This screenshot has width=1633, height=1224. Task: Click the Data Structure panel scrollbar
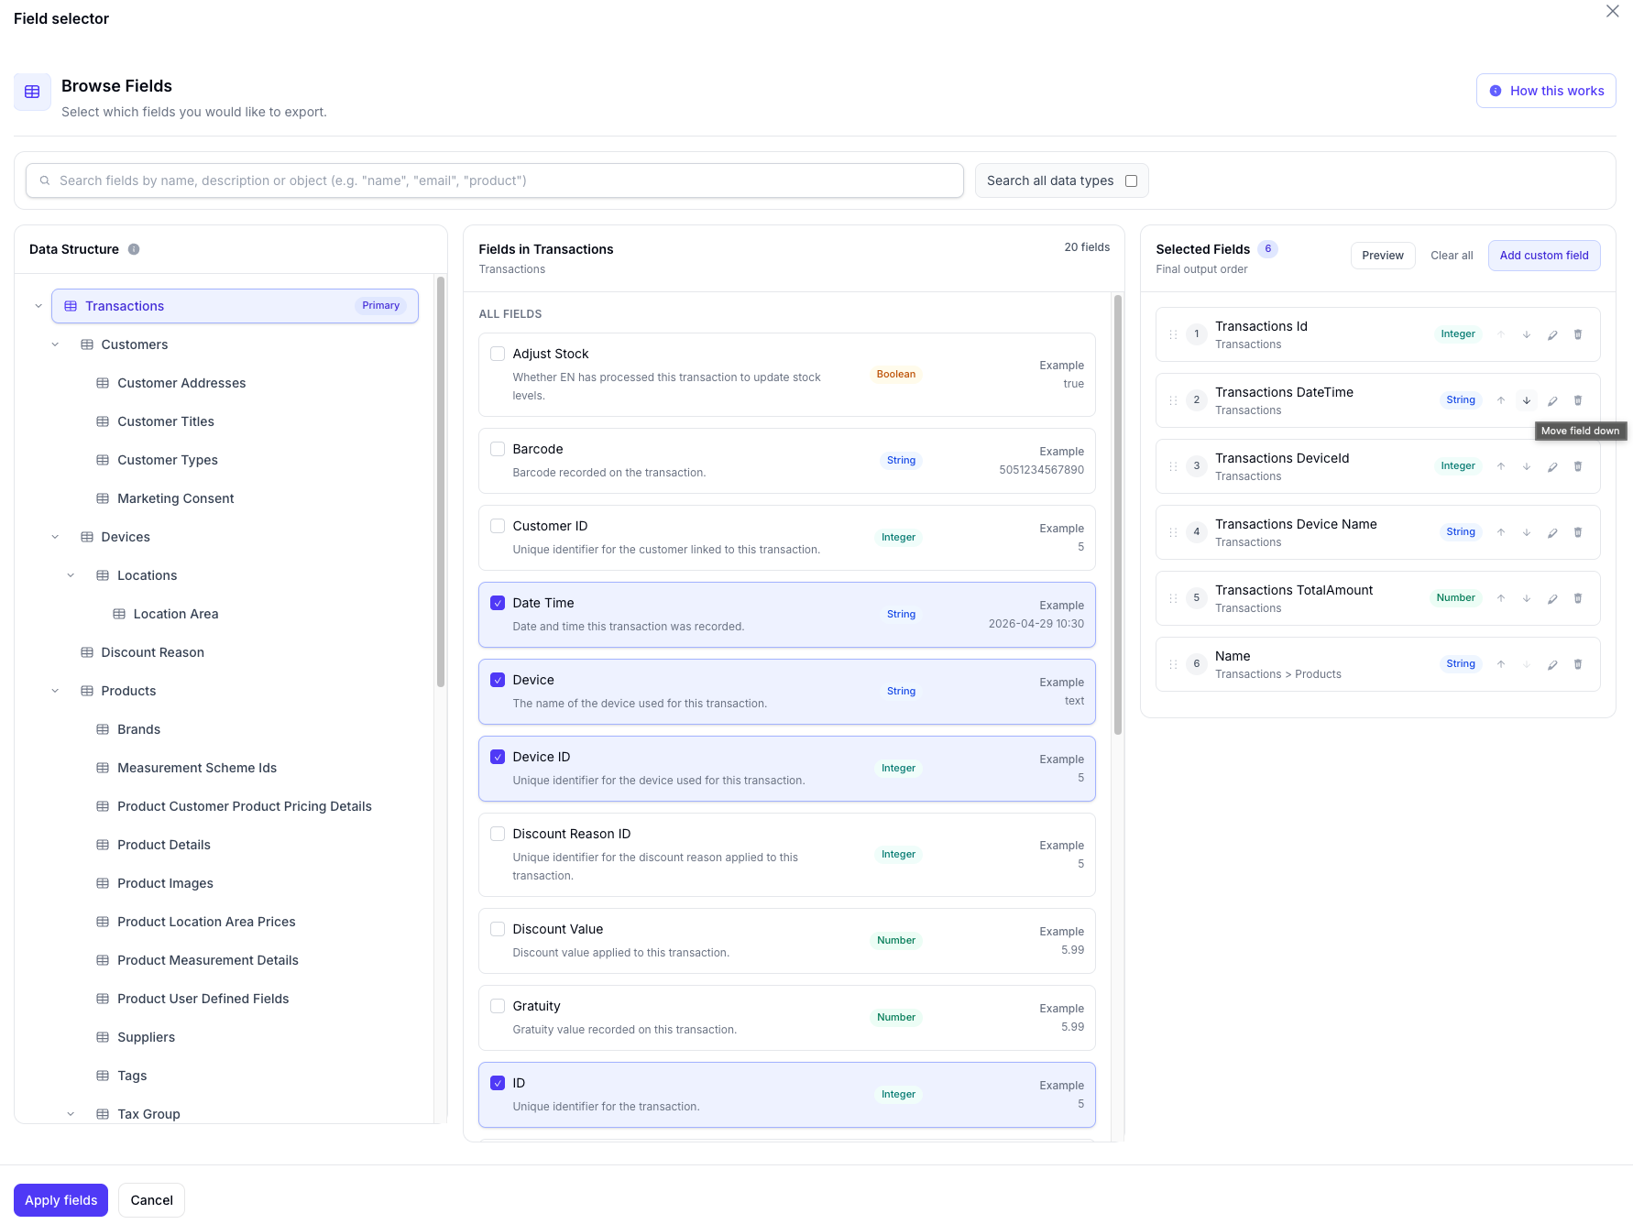(x=441, y=481)
